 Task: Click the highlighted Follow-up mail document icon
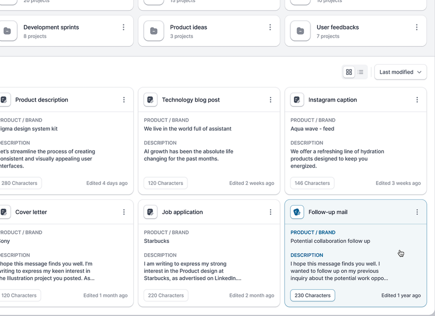tap(297, 212)
